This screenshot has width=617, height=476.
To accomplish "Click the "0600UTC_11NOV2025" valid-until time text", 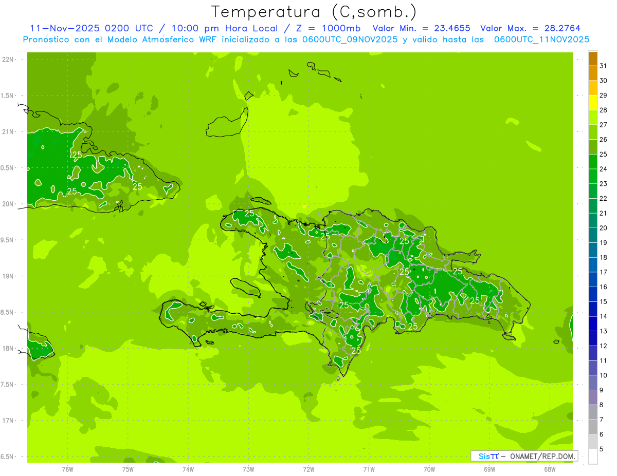I will (541, 40).
